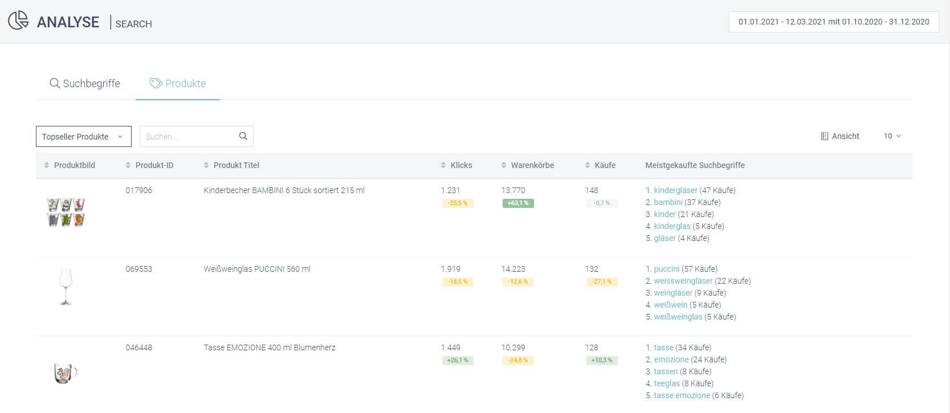Click the Ansicht view button

pyautogui.click(x=839, y=136)
